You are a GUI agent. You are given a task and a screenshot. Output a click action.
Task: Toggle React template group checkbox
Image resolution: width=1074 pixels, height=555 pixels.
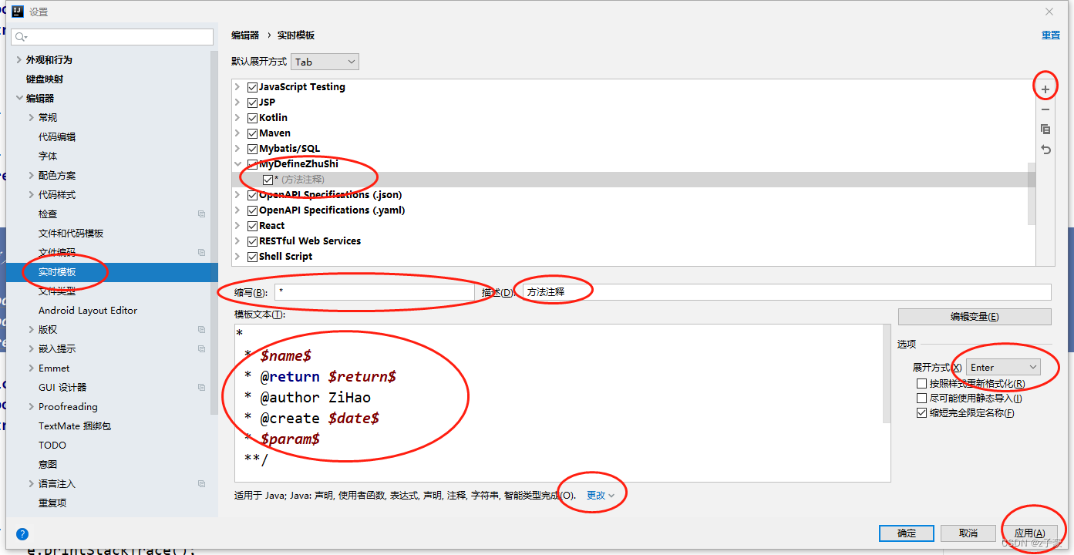pos(252,226)
